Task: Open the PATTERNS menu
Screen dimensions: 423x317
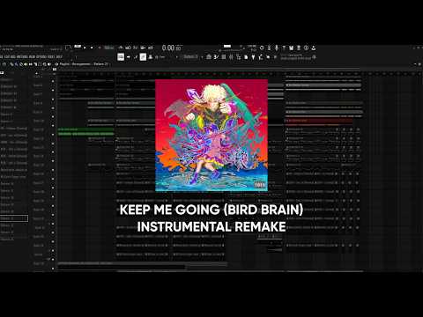Action: (22, 56)
